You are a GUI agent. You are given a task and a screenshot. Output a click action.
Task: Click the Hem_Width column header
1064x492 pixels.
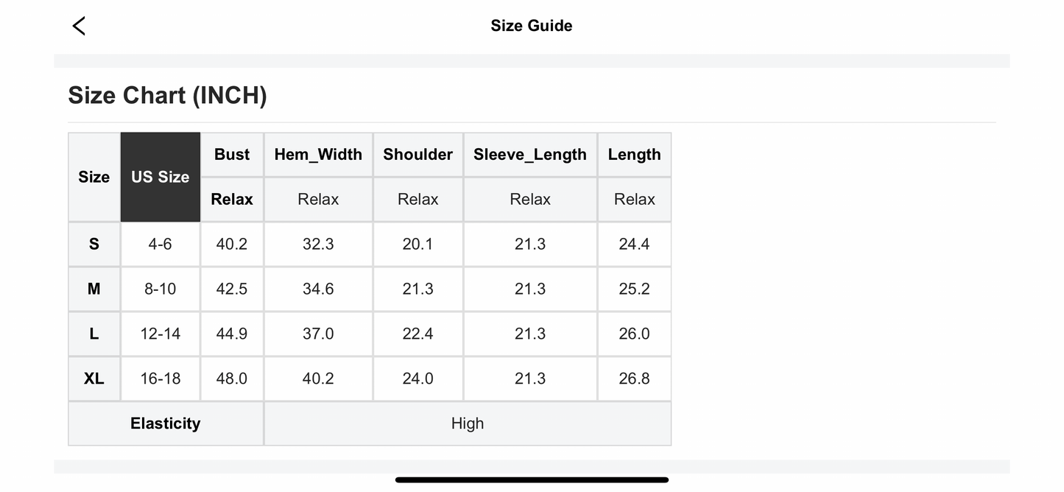[x=318, y=155]
